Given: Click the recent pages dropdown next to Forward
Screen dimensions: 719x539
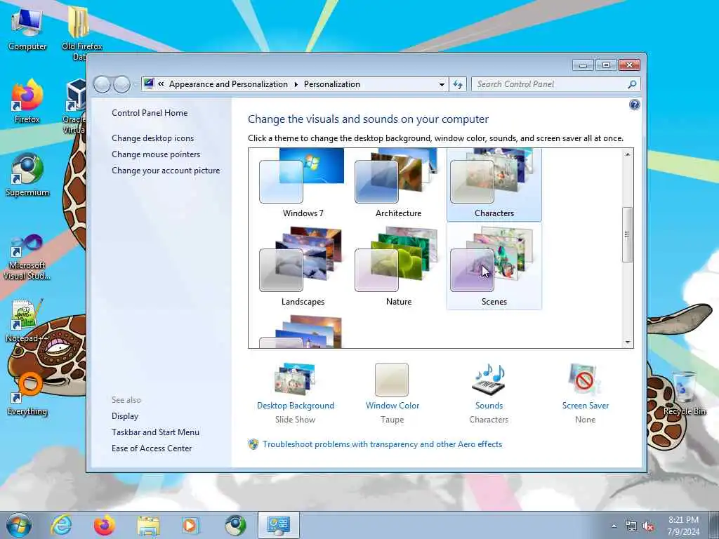Looking at the screenshot, I should (x=136, y=84).
